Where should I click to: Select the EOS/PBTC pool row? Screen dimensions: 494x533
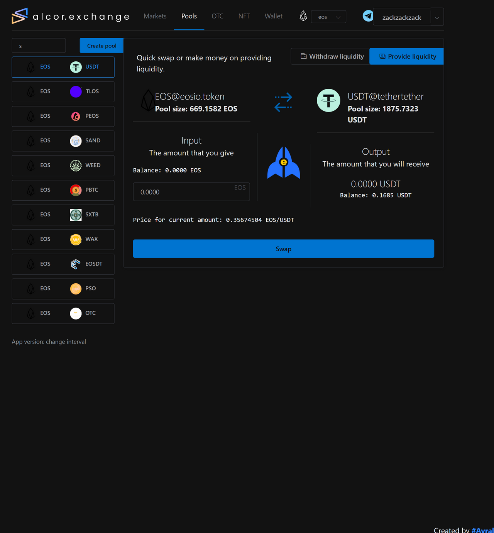[63, 190]
